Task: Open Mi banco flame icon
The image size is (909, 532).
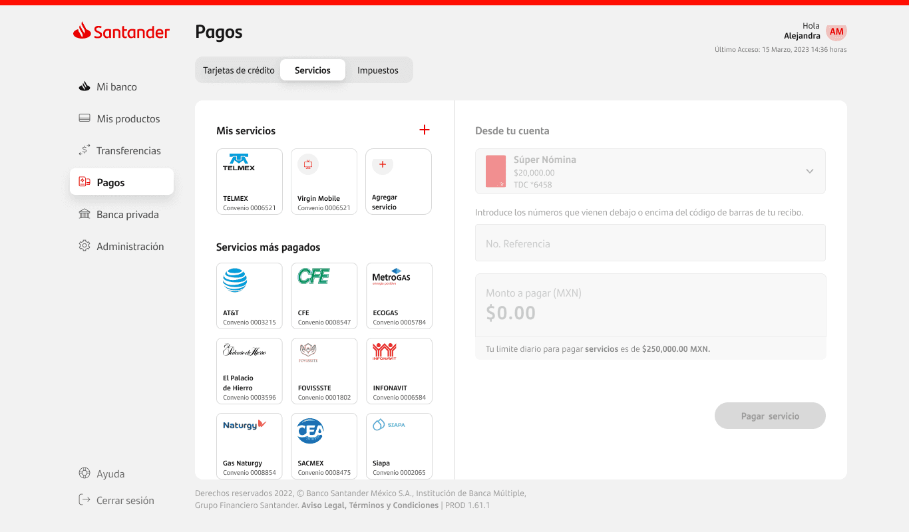Action: pos(85,86)
